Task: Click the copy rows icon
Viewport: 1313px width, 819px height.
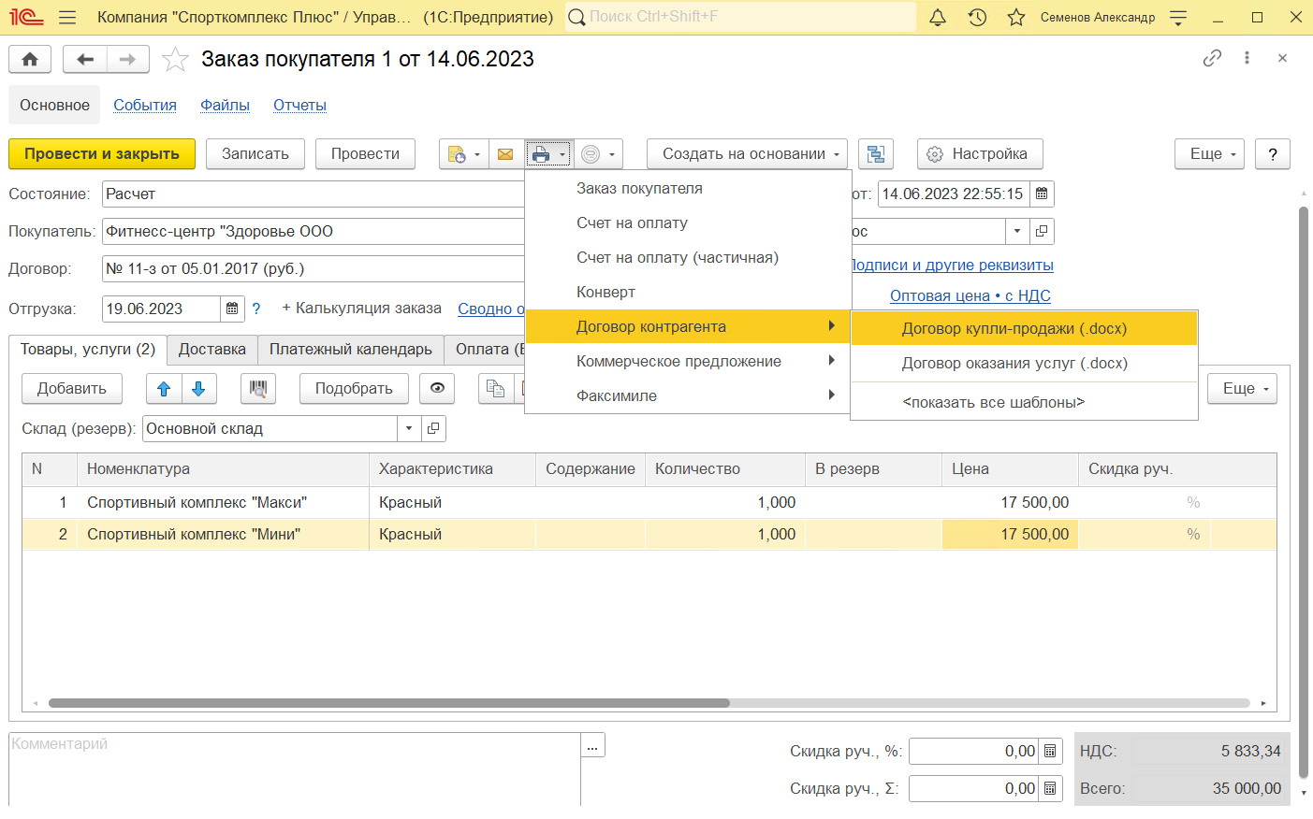Action: coord(496,389)
